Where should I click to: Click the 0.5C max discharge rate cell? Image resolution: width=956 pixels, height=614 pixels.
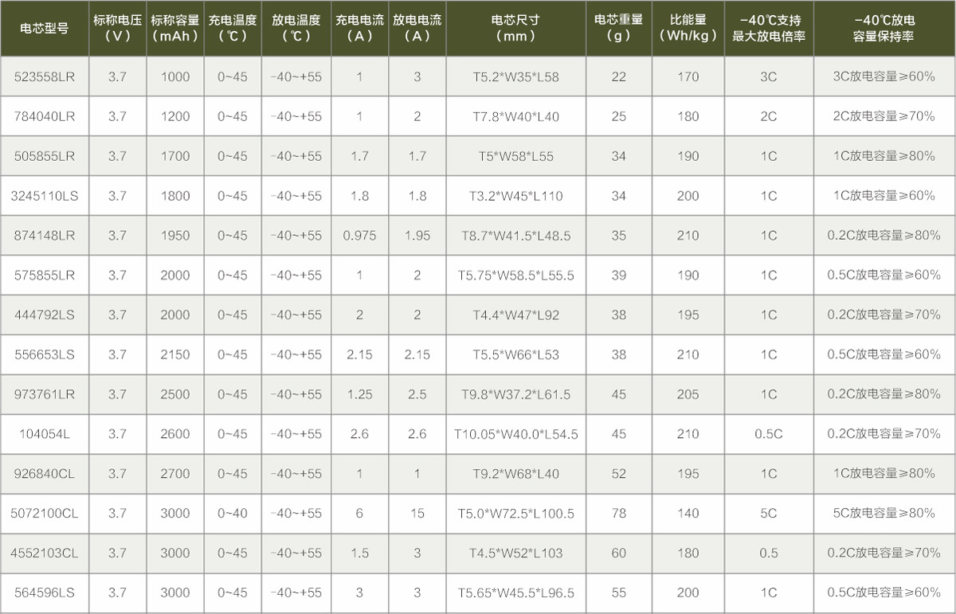(770, 434)
